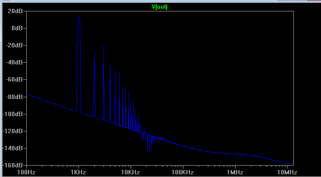Click the -20dB y-axis label
Viewport: 321px width, 177px height.
tap(14, 45)
